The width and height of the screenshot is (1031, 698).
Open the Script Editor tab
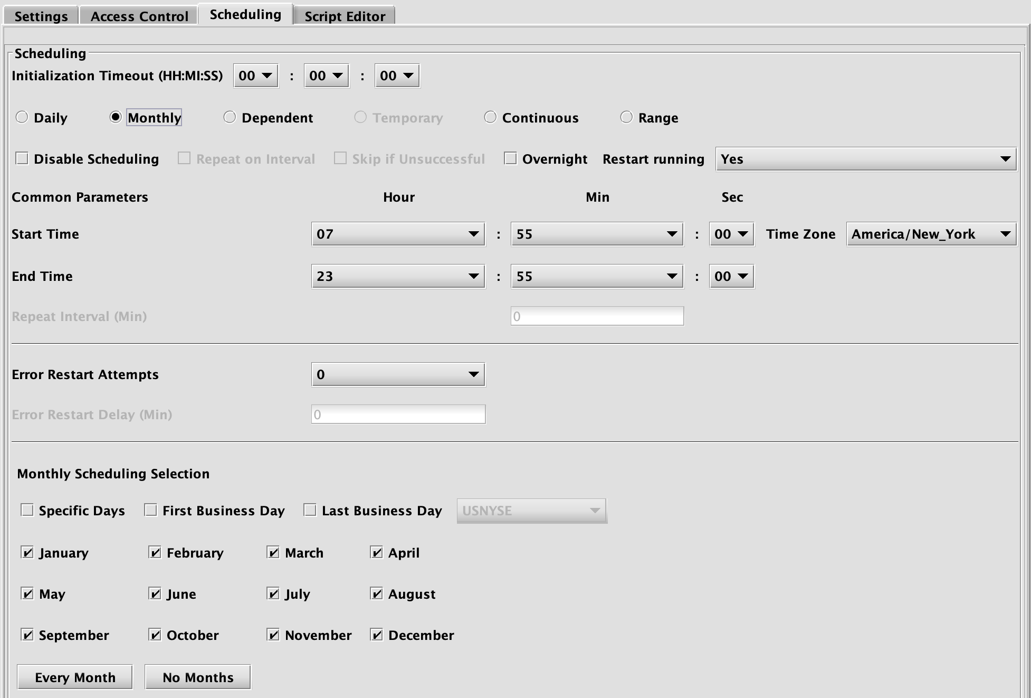tap(345, 16)
